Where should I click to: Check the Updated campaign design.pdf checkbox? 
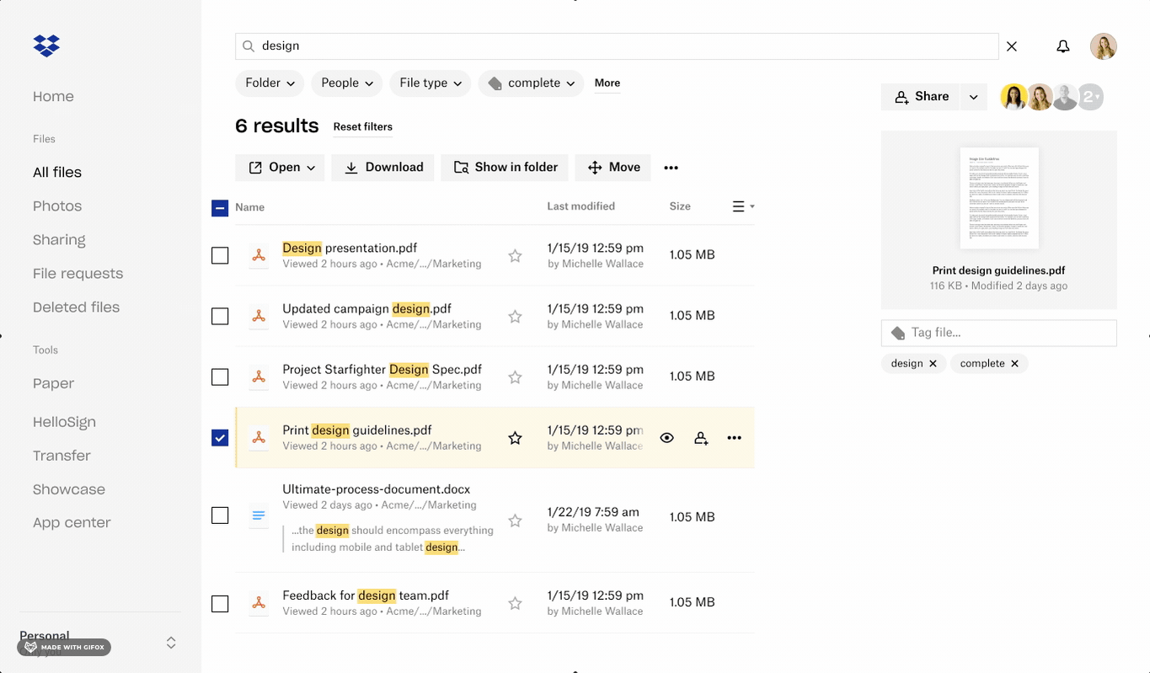pos(220,316)
